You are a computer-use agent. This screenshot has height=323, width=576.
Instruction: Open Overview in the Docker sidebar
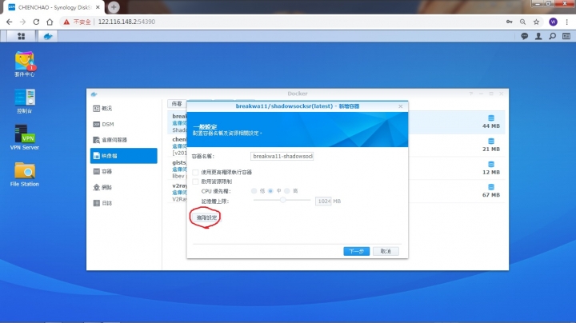coord(123,108)
